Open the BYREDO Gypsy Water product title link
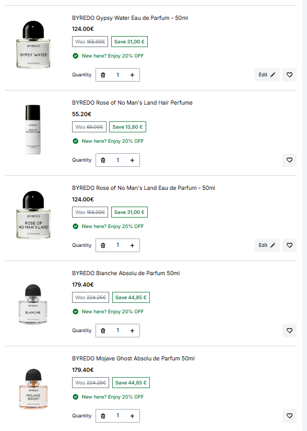Screen dimensions: 307x431 (130, 18)
